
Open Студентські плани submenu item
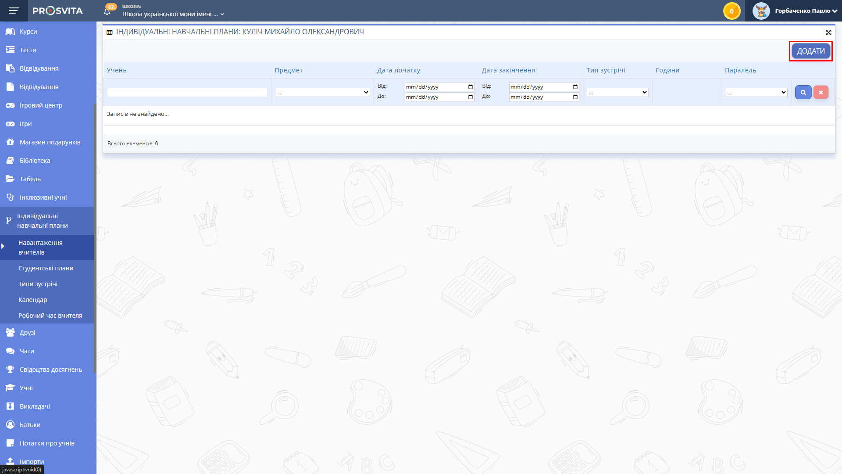pos(46,268)
